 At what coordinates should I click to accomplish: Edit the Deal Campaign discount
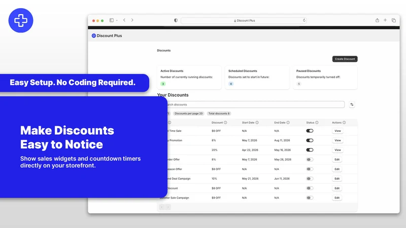(x=337, y=179)
